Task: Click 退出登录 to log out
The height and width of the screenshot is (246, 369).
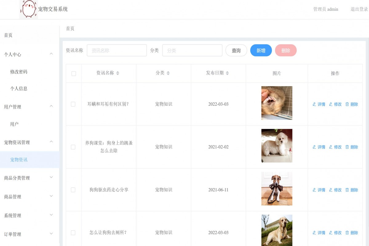Action: point(359,9)
